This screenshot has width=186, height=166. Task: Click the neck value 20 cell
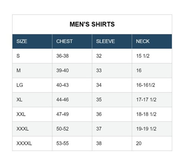click(152, 144)
